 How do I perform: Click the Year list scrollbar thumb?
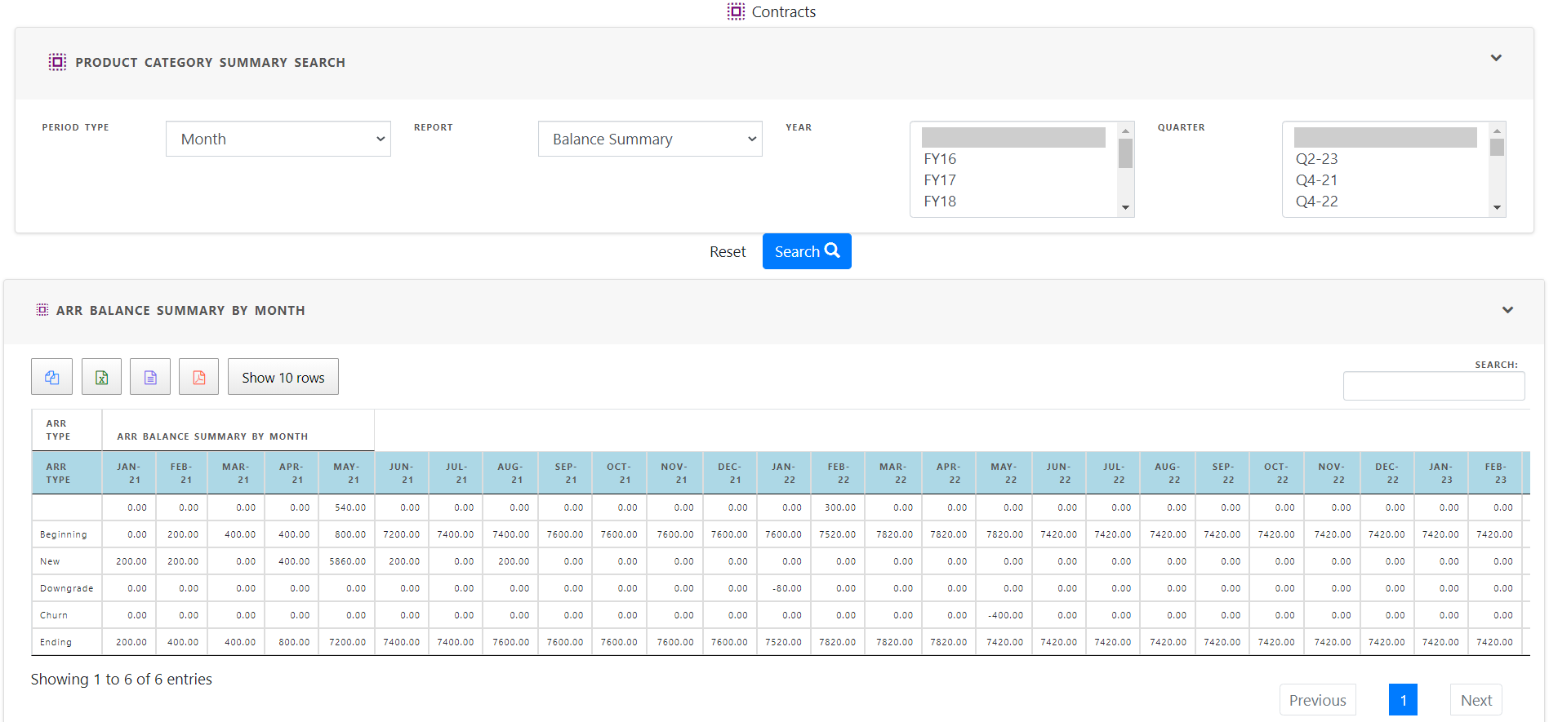tap(1125, 153)
